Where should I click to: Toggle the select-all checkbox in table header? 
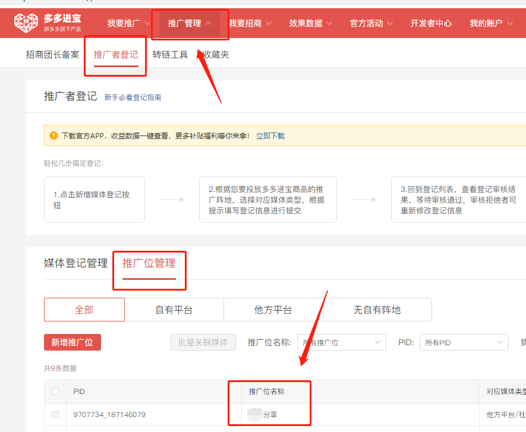(55, 392)
